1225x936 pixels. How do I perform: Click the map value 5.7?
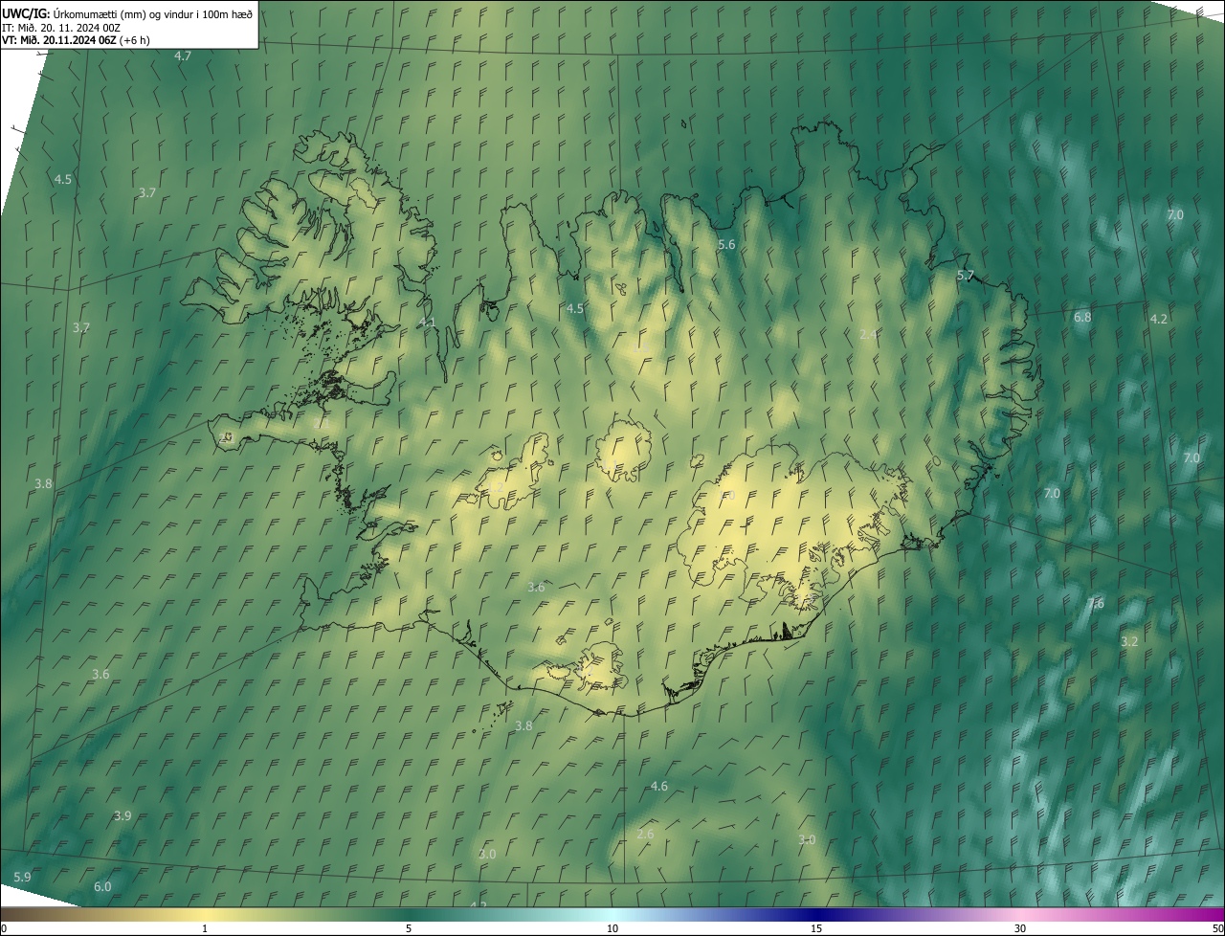coord(966,276)
